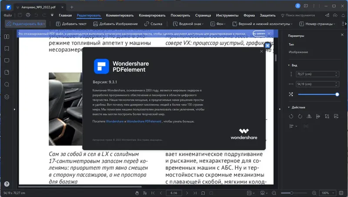Click the share send icon at top right
Image resolution: width=348 pixels, height=197 pixels.
327,15
